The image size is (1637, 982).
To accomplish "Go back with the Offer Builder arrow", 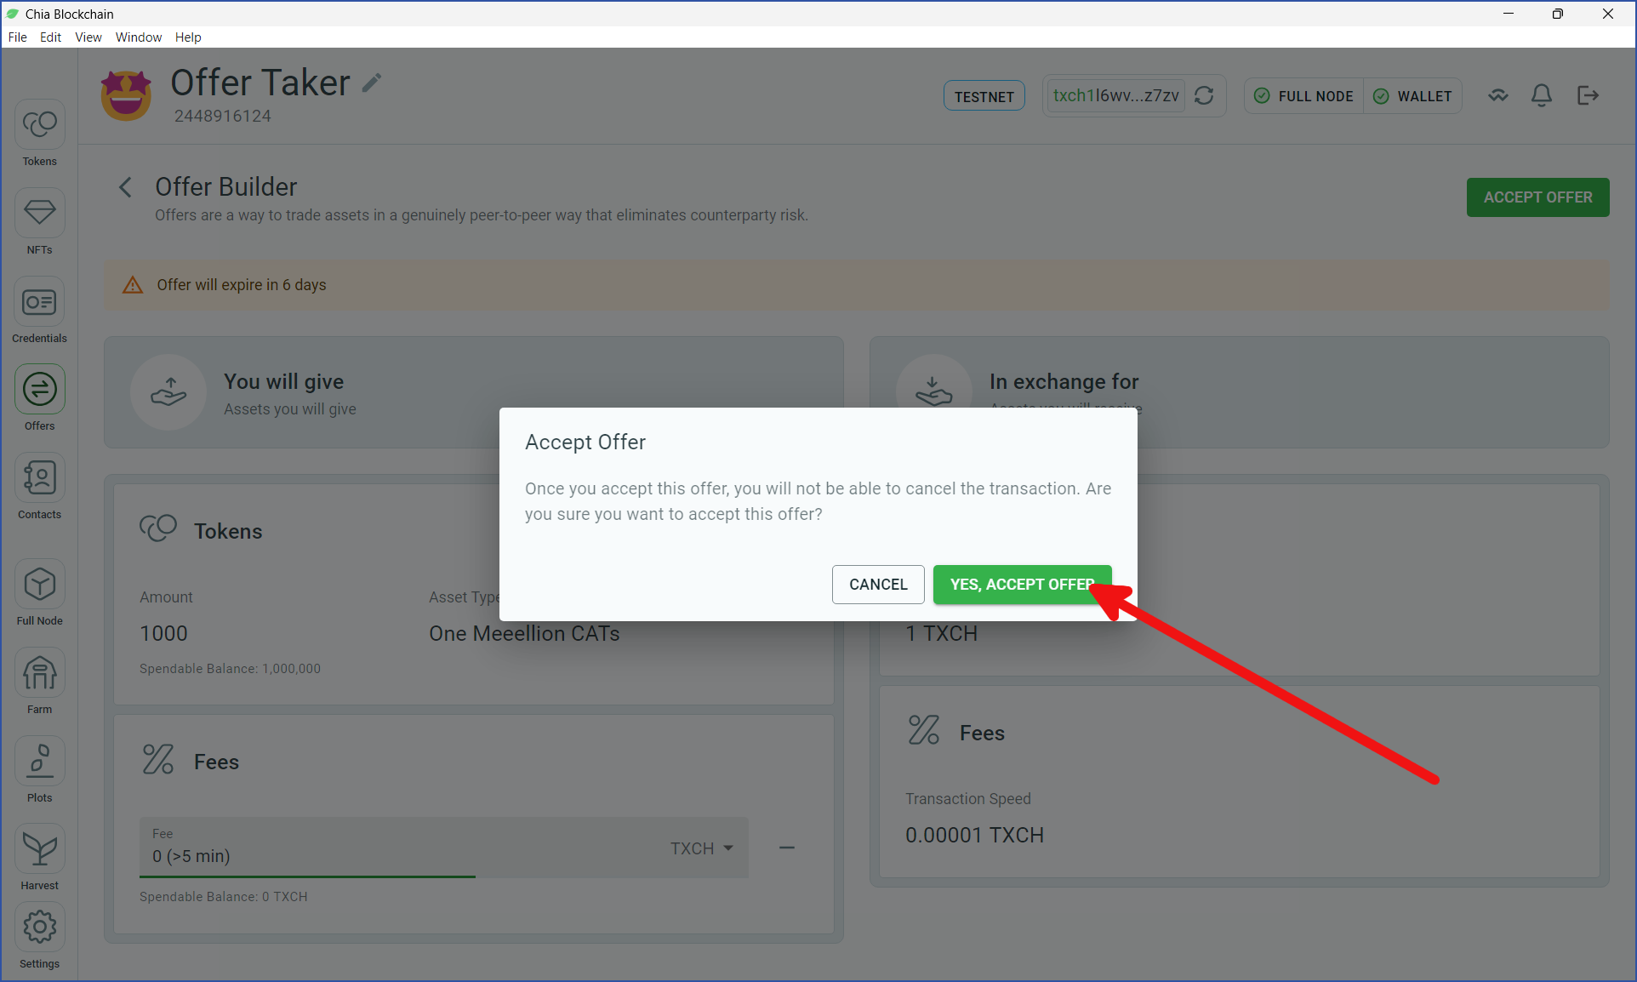I will [126, 187].
